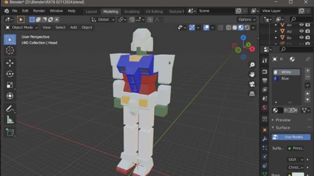Toggle viewport overlays
This screenshot has height=176, width=314.
pos(206,28)
